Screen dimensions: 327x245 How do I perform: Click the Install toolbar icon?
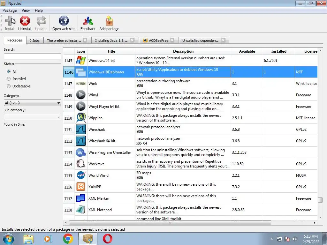9,21
